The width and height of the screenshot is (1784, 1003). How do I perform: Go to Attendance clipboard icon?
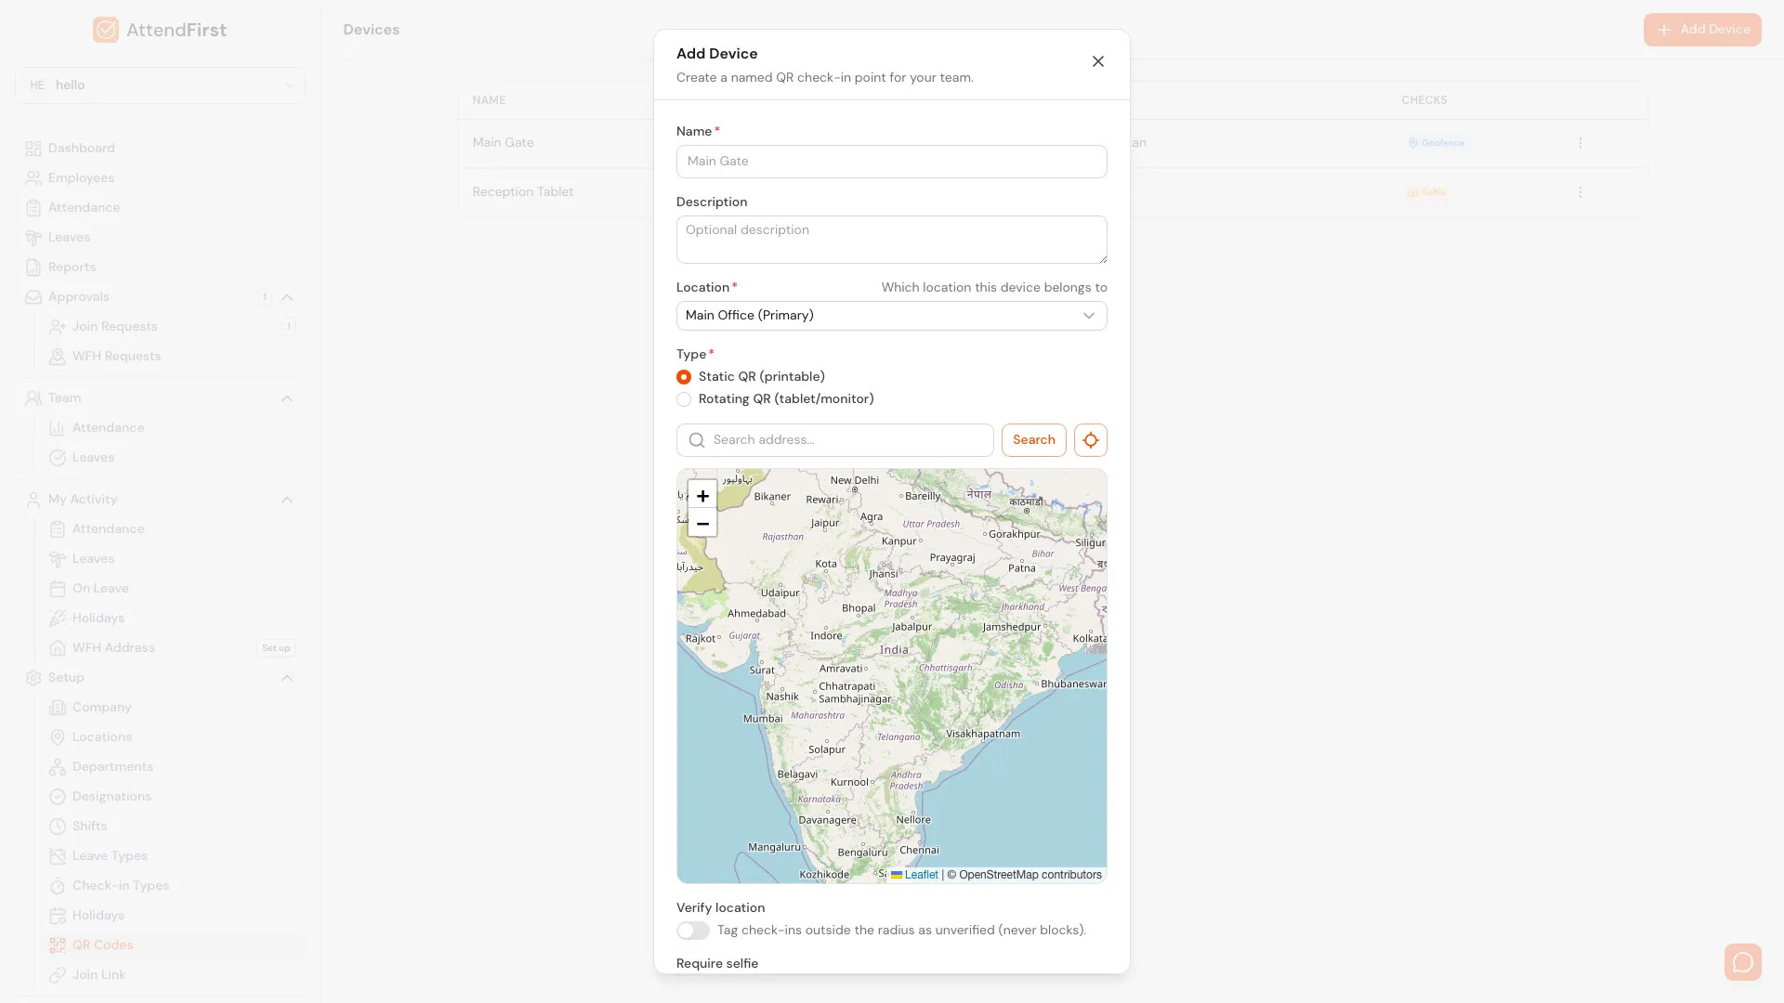coord(33,208)
